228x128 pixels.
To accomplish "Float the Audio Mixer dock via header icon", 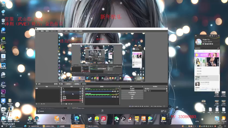I will 119,87.
